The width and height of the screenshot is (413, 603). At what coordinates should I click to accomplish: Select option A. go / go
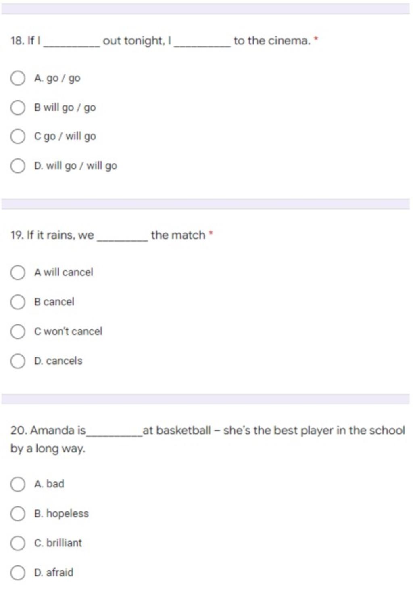(18, 78)
